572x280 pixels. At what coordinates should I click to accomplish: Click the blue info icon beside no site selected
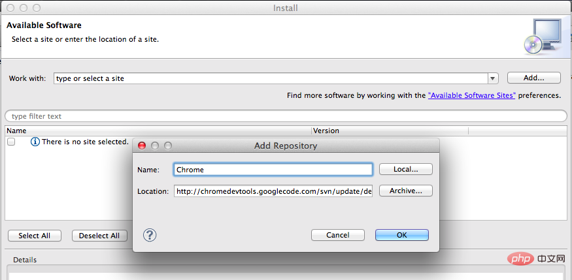35,142
